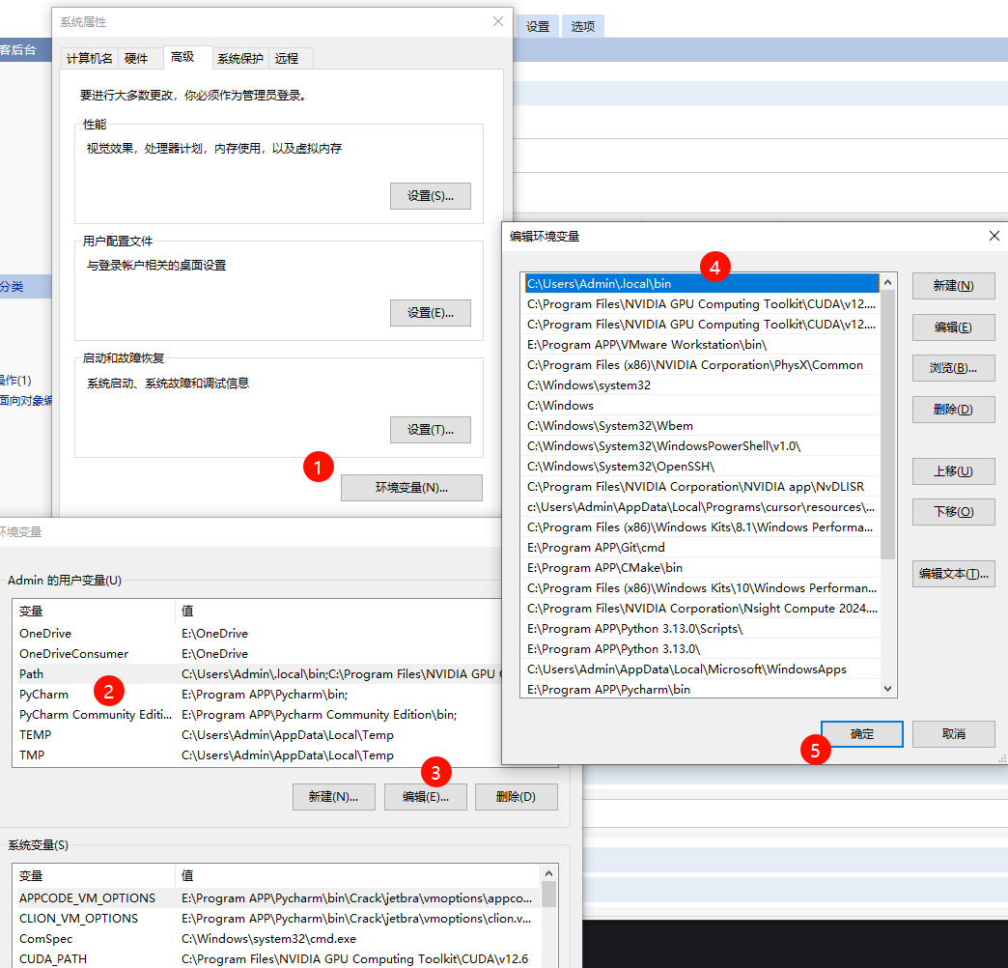The width and height of the screenshot is (1008, 968).
Task: Click 新建 in 编辑环境变量 dialog
Action: (x=953, y=285)
